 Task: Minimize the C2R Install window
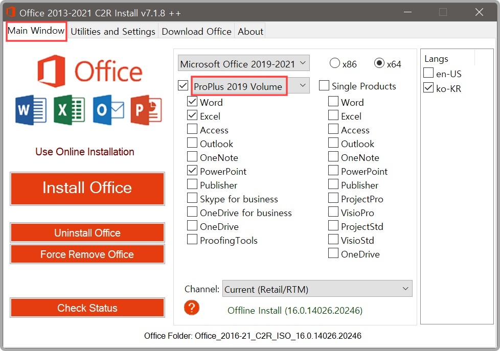point(407,12)
